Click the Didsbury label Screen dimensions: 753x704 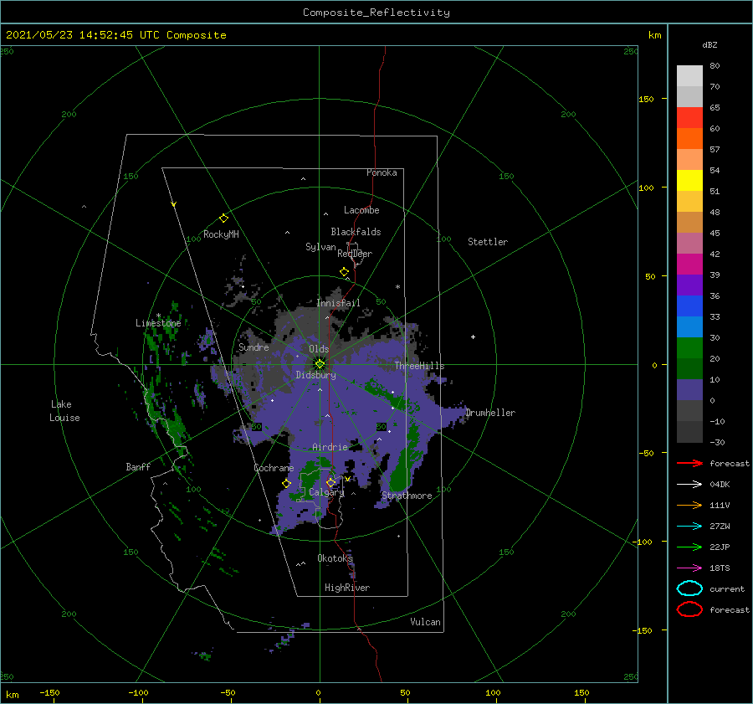click(x=315, y=375)
